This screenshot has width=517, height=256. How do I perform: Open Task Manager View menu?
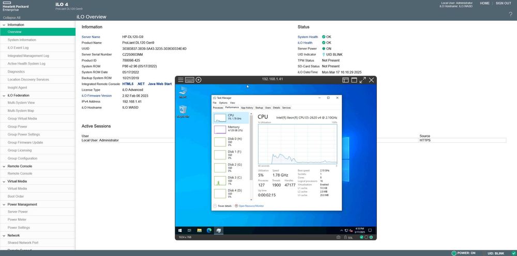(x=233, y=103)
